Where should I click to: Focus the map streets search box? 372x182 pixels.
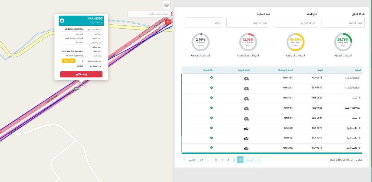pyautogui.click(x=149, y=14)
